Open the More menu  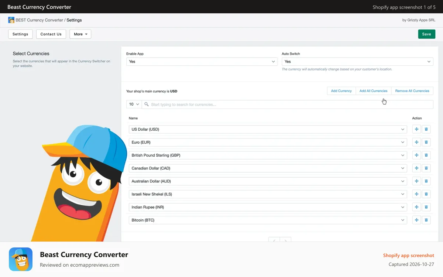(80, 34)
